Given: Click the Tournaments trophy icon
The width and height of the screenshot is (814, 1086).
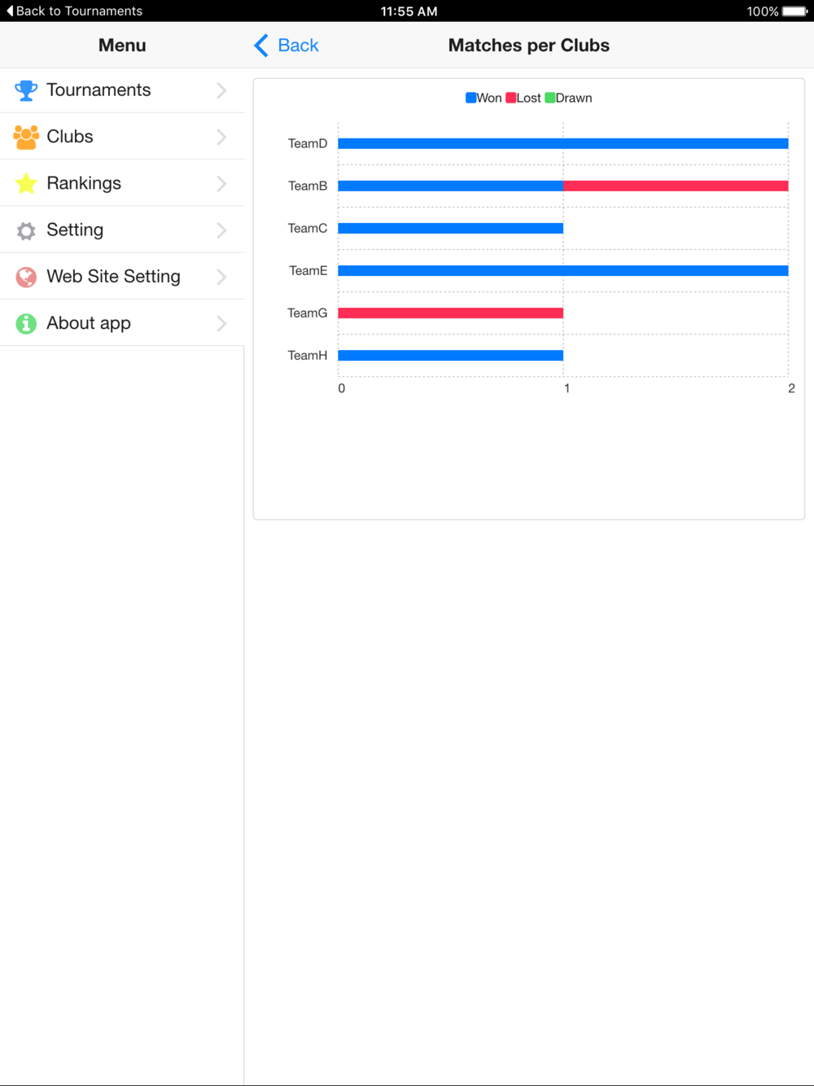Looking at the screenshot, I should pos(26,90).
